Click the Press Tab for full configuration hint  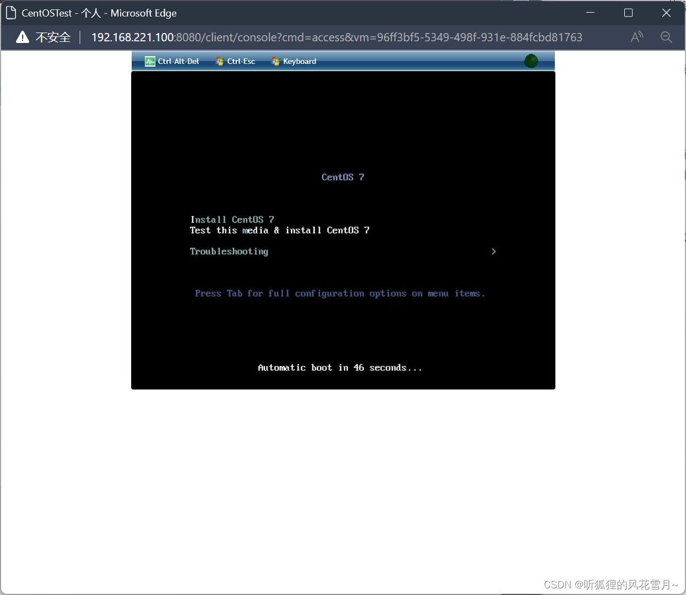340,294
